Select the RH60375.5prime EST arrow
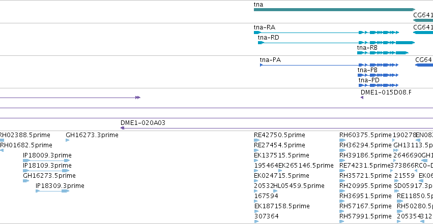The width and height of the screenshot is (433, 224). point(342,140)
